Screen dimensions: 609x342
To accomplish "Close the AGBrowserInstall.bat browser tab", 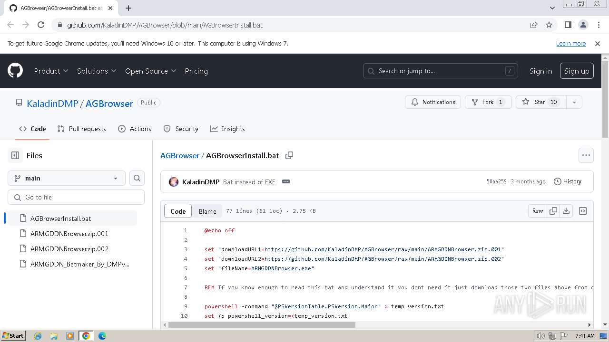I will pos(111,8).
